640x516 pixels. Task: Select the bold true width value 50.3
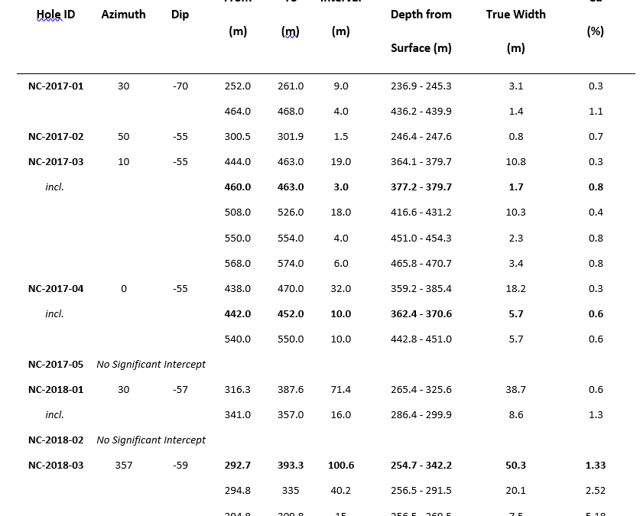click(516, 466)
